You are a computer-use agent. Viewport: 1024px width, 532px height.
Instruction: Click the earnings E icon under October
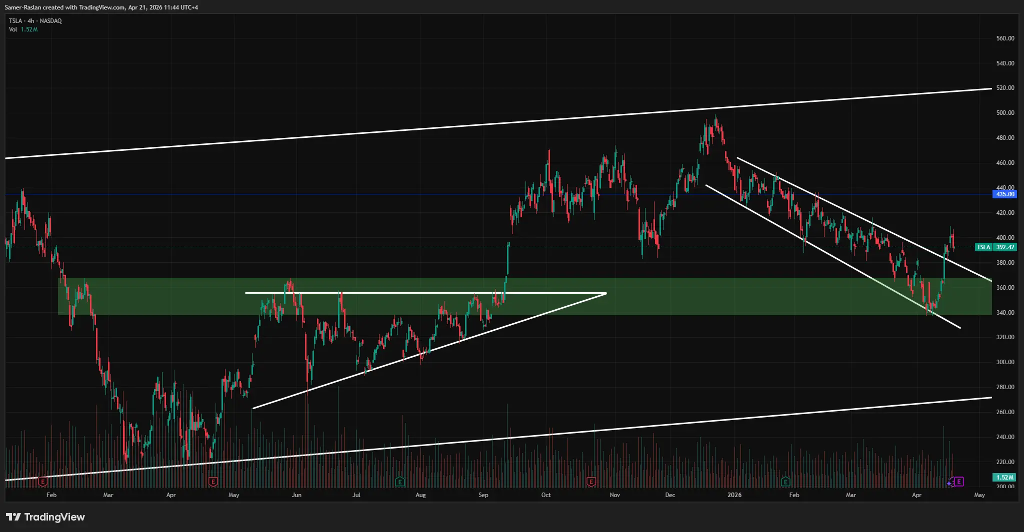(591, 482)
